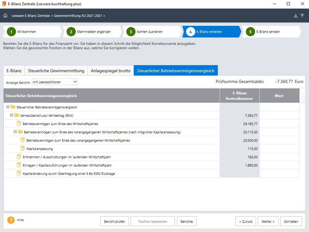
Task: Select step 2 Stammdaten ergänzen
Action: click(x=91, y=32)
